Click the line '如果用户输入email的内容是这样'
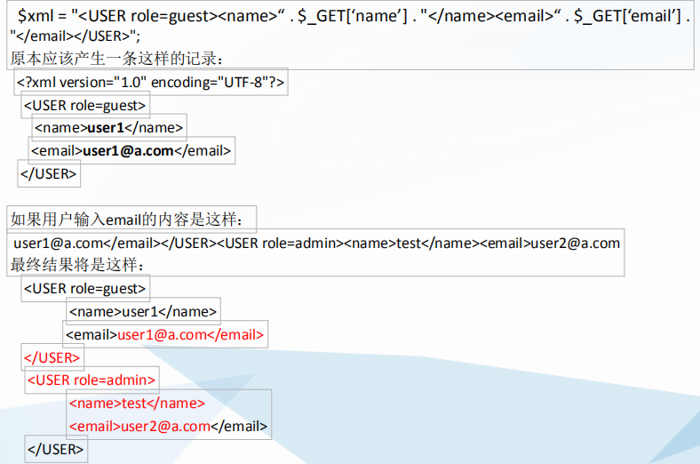Screen dimensions: 700x464 [x=133, y=220]
